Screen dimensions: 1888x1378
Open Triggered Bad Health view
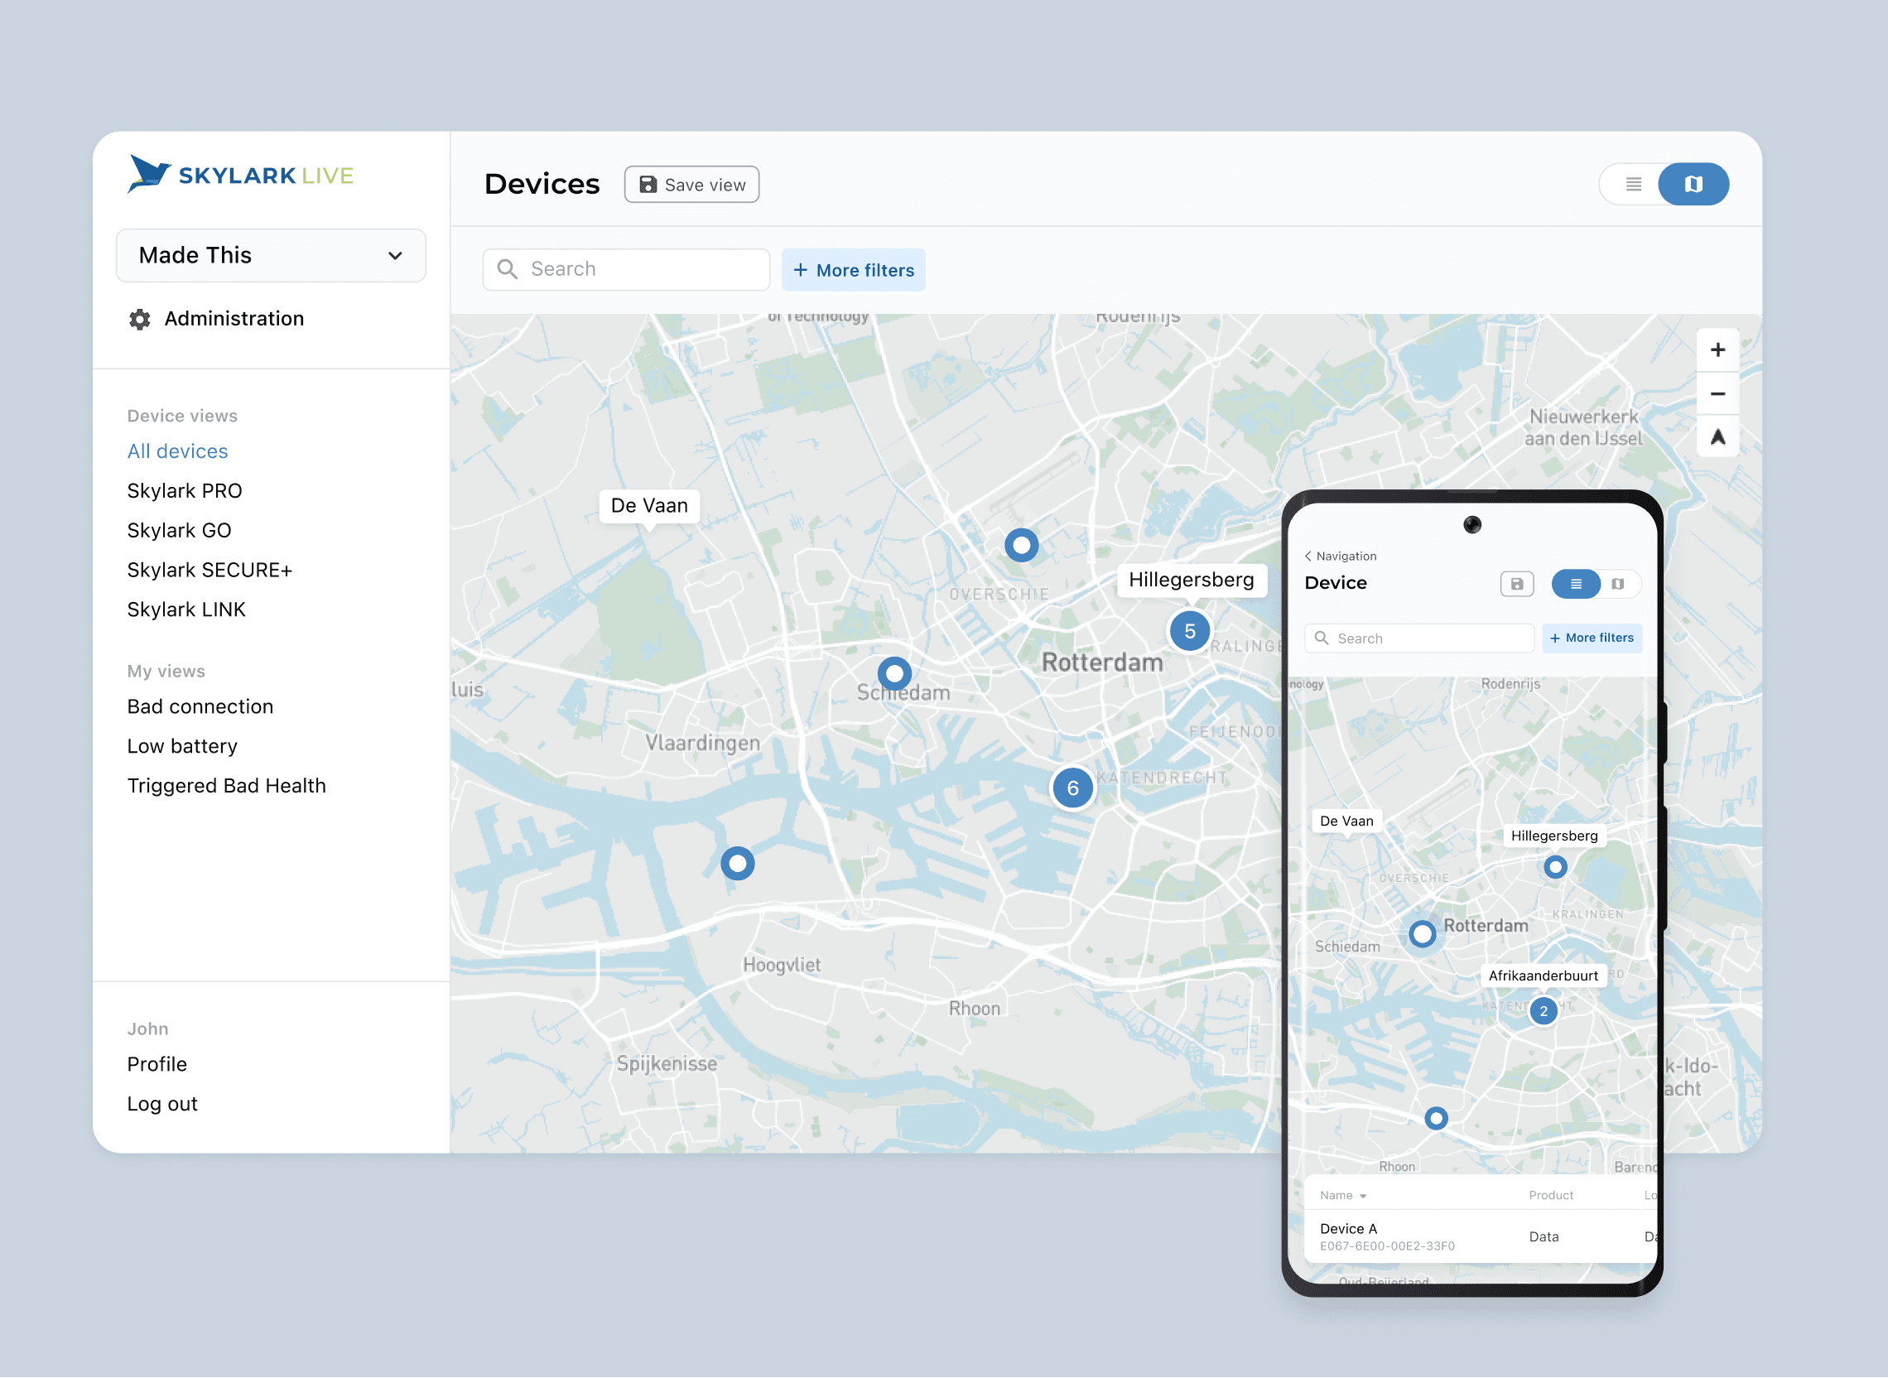226,786
